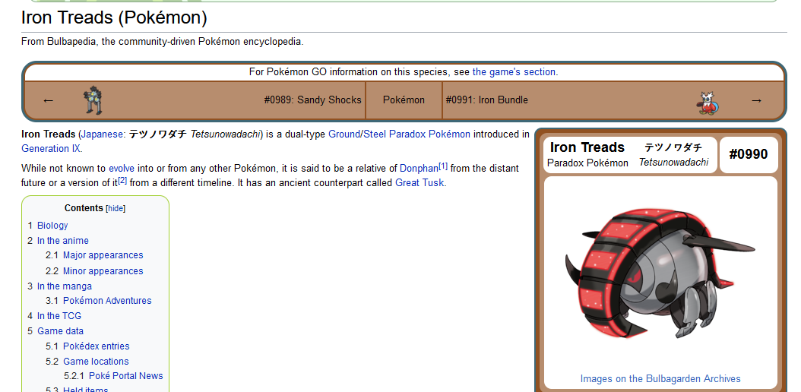Open the #0989: Sandy Shocks link
The width and height of the screenshot is (801, 392).
pos(312,100)
